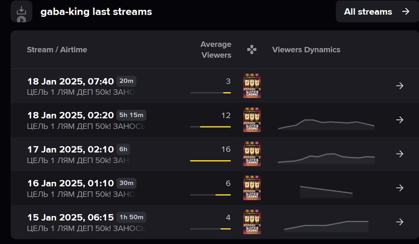Click Slots & Casino thumbnail of 17 Jan stream
419x244 pixels.
click(x=252, y=154)
